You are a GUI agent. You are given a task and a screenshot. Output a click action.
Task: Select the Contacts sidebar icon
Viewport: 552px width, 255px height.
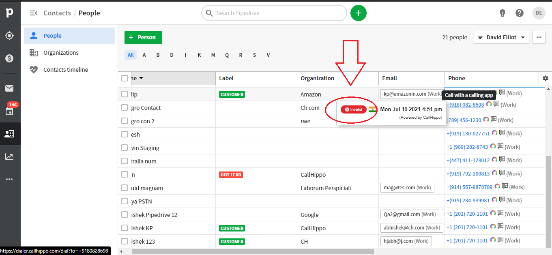(9, 133)
